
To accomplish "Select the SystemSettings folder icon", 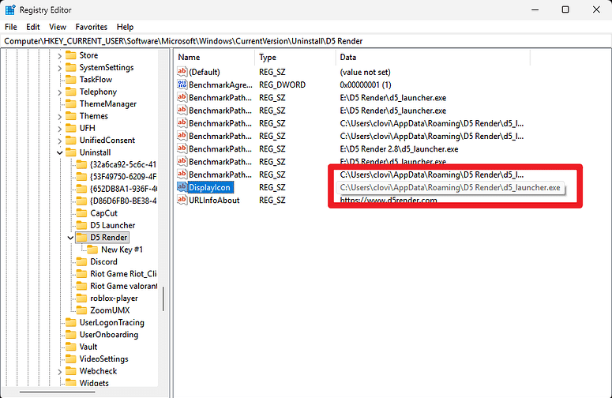I will point(70,67).
